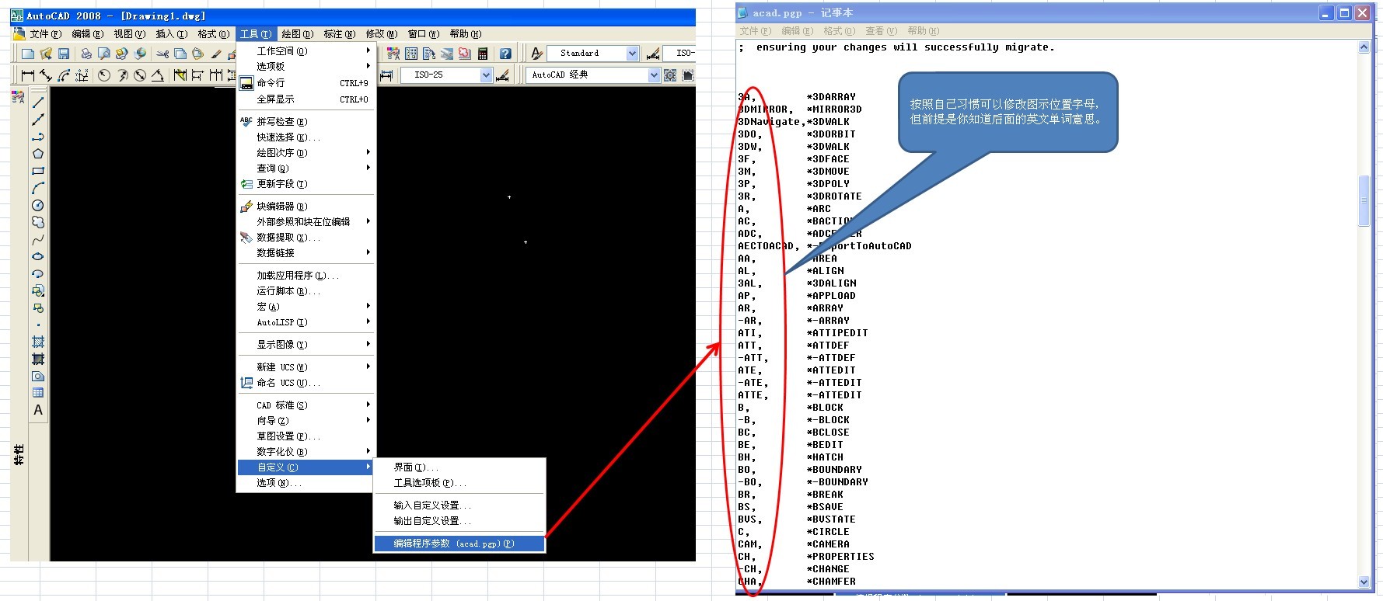The height and width of the screenshot is (601, 1383).
Task: Click the Help question mark icon
Action: [x=505, y=54]
